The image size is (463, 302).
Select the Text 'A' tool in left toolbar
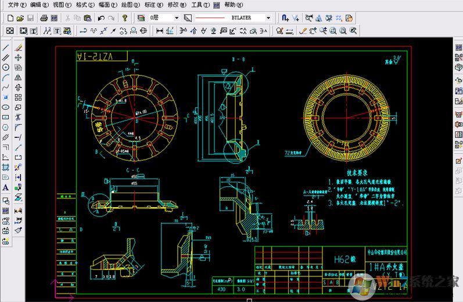point(6,187)
